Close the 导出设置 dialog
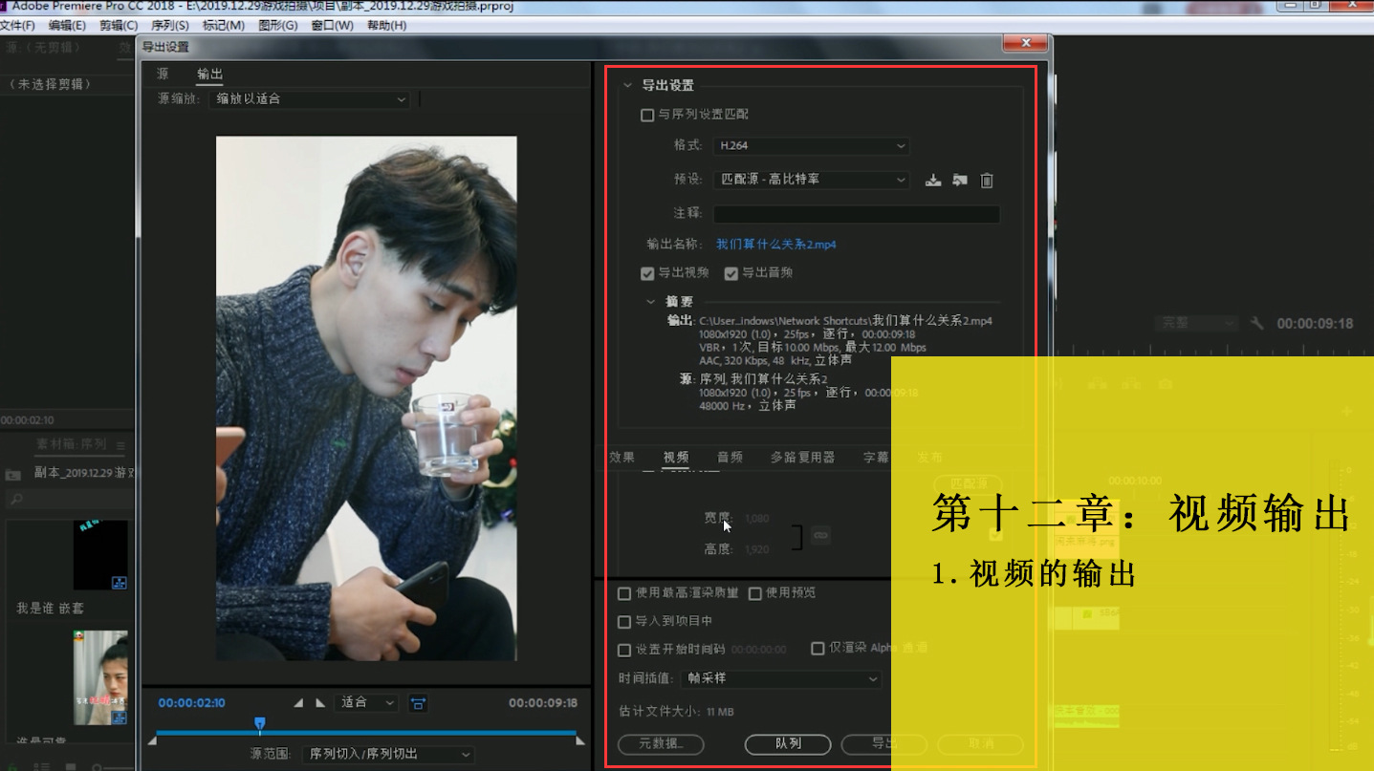This screenshot has height=771, width=1374. [x=1026, y=43]
